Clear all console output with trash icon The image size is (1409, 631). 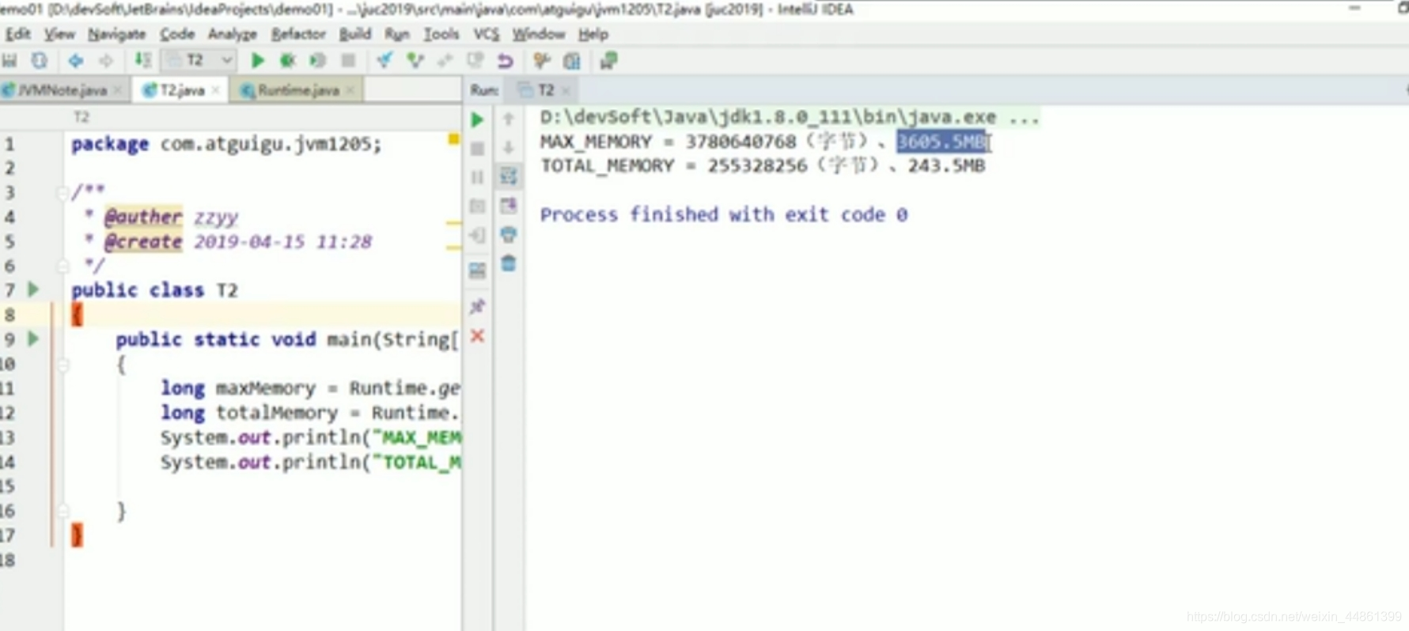pyautogui.click(x=509, y=263)
